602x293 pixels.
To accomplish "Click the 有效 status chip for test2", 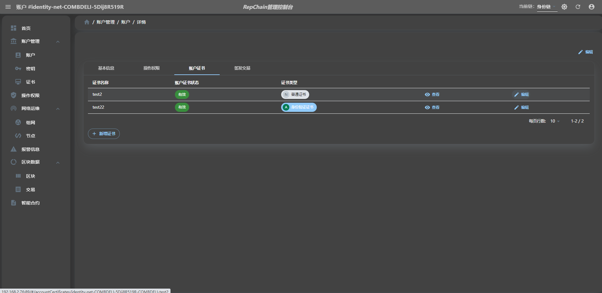I will (x=182, y=95).
